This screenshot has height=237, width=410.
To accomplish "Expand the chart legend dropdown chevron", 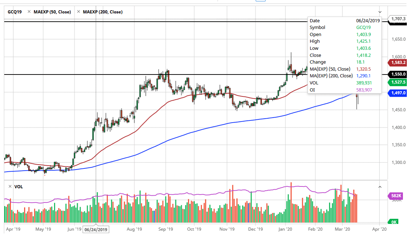I will [380, 12].
